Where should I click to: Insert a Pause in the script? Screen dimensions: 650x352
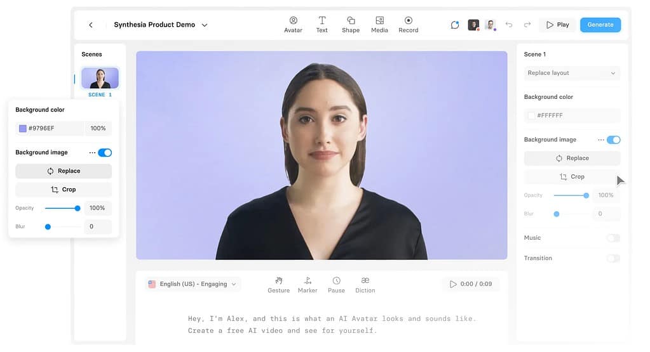point(336,285)
